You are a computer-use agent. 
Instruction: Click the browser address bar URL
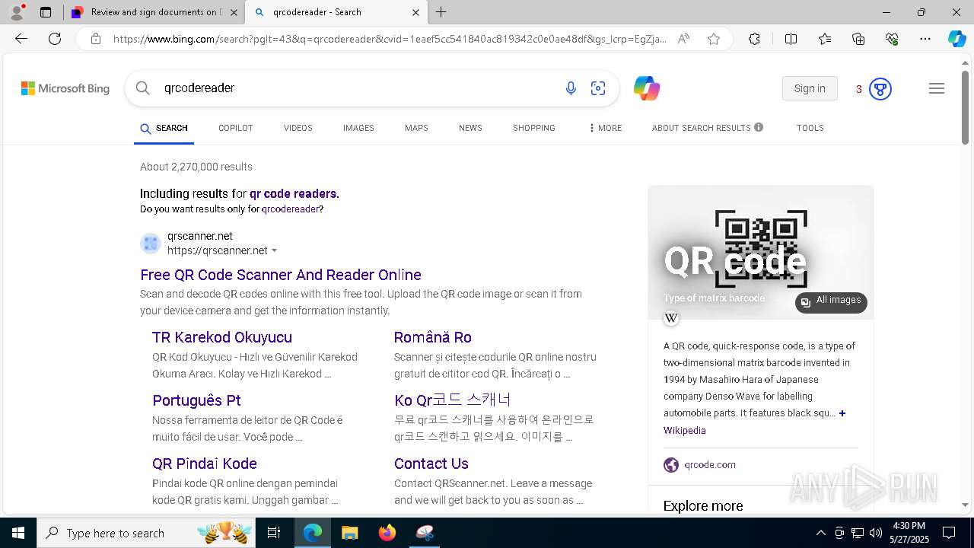click(390, 39)
